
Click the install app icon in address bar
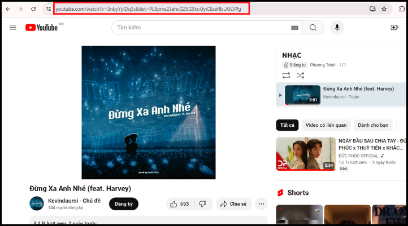[372, 9]
